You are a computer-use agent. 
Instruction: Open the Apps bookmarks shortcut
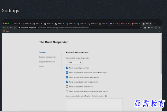pos(6,31)
